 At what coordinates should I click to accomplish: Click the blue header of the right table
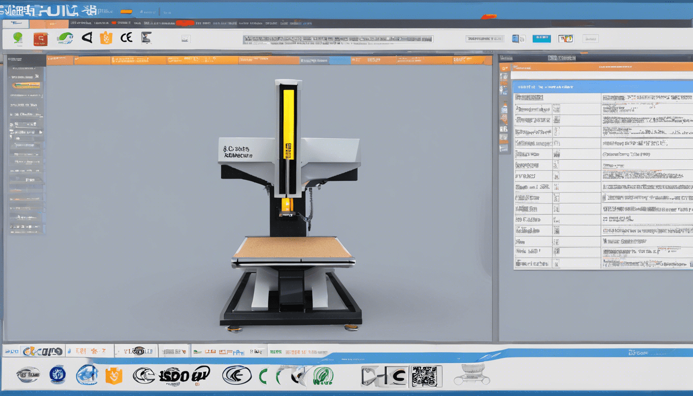(603, 87)
